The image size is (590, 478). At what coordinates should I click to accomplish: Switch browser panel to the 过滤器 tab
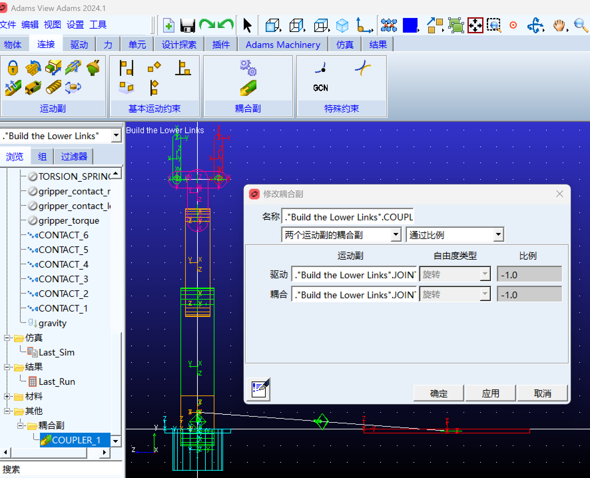point(74,156)
